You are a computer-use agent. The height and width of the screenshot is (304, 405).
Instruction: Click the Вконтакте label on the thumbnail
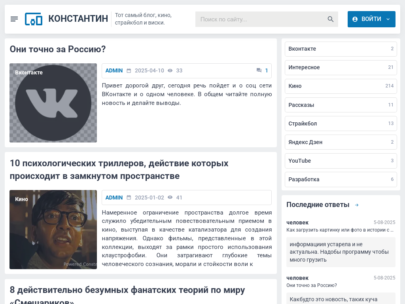coord(28,73)
